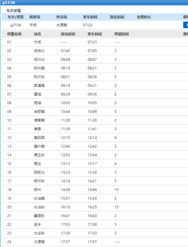The image size is (188, 247).
Task: Click the 芜湖 arrival time 10:03
Action: coord(65,103)
